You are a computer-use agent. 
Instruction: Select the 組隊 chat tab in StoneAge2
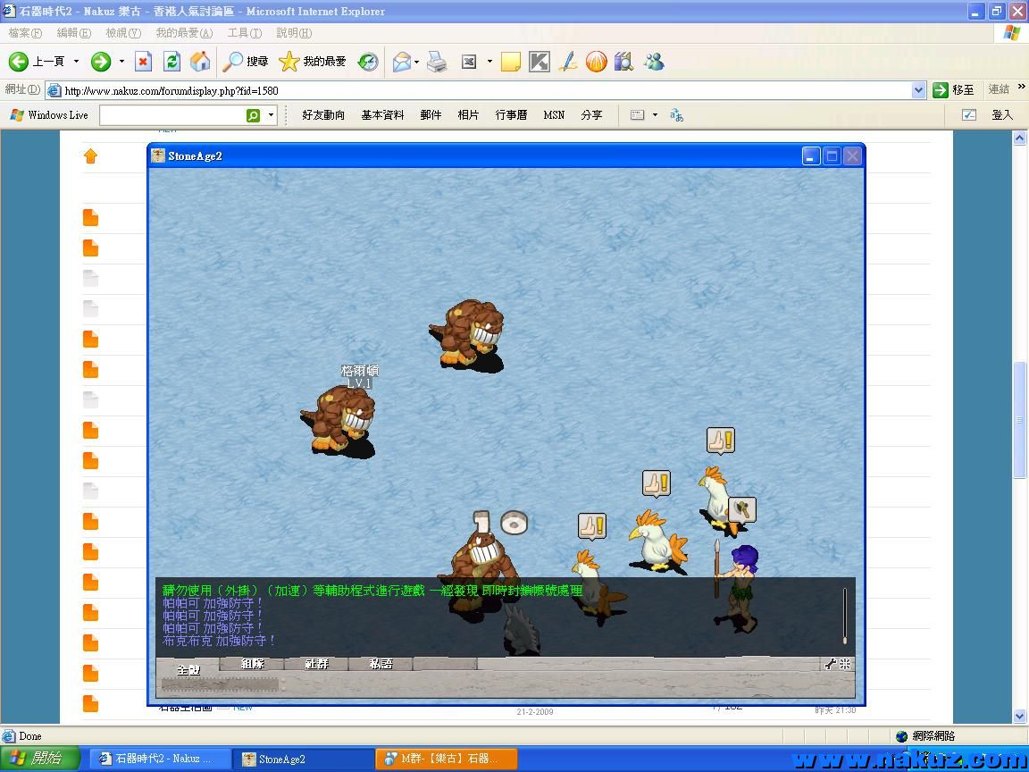(253, 664)
